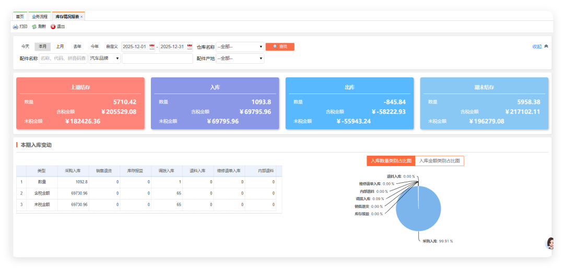Select the 上月 date range

pos(60,47)
